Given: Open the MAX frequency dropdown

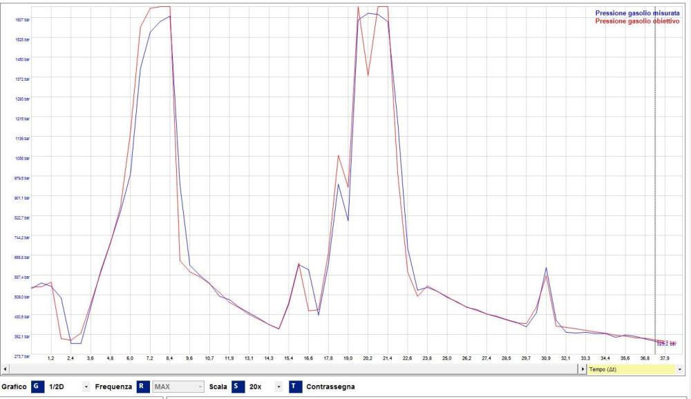Looking at the screenshot, I should [x=200, y=387].
